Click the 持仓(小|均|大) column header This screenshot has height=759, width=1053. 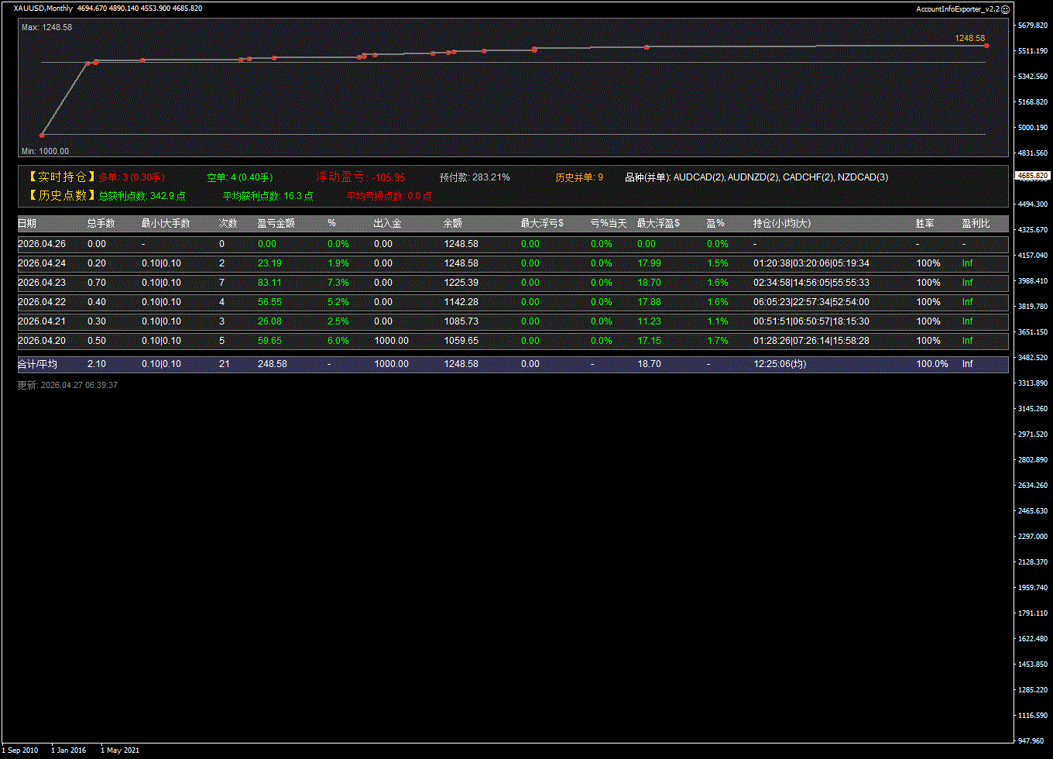[x=782, y=223]
